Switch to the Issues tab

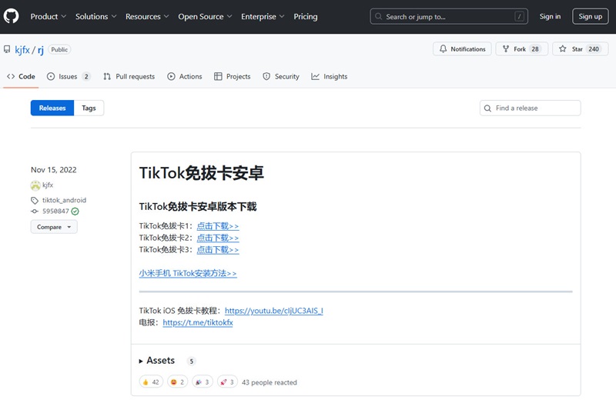pyautogui.click(x=69, y=76)
